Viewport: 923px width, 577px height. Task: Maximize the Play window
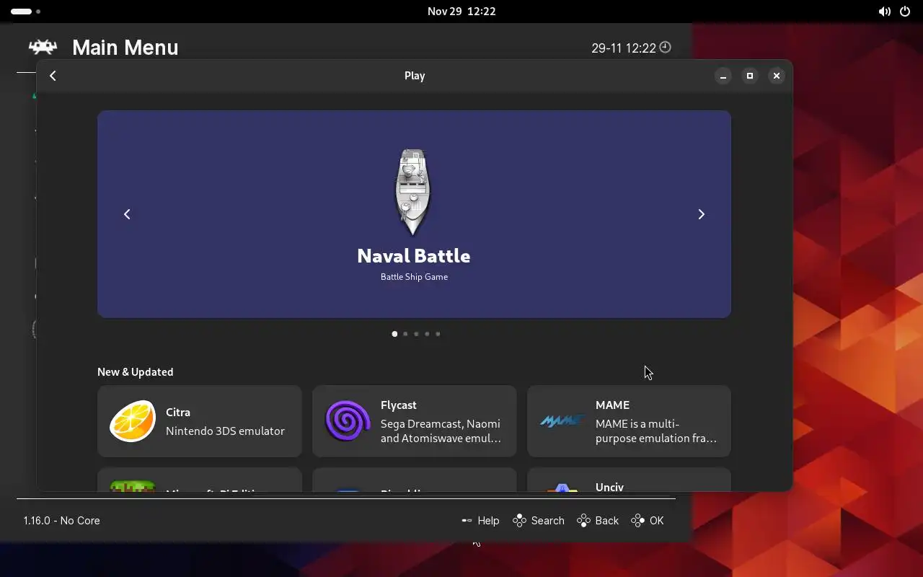pyautogui.click(x=750, y=76)
